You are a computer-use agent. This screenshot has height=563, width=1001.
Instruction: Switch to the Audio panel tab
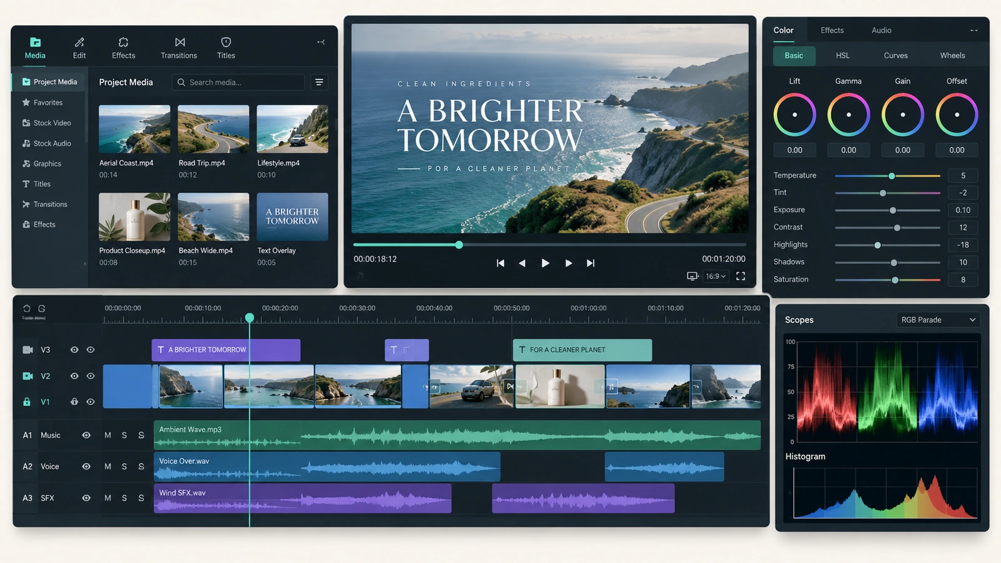point(882,30)
